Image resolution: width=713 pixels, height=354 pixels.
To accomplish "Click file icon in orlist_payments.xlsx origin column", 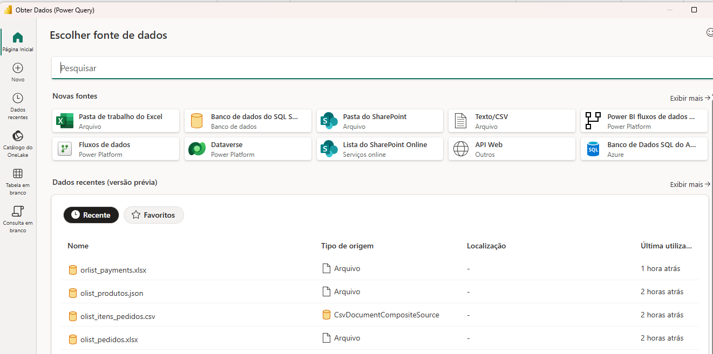I will [326, 268].
